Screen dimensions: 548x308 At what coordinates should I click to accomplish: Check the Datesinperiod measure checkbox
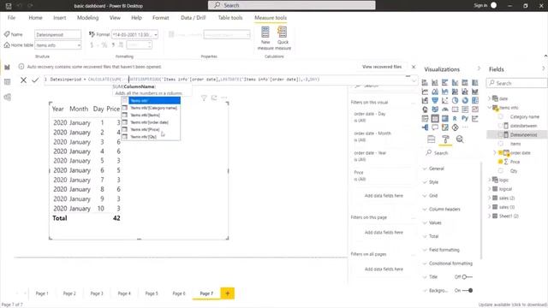click(501, 135)
